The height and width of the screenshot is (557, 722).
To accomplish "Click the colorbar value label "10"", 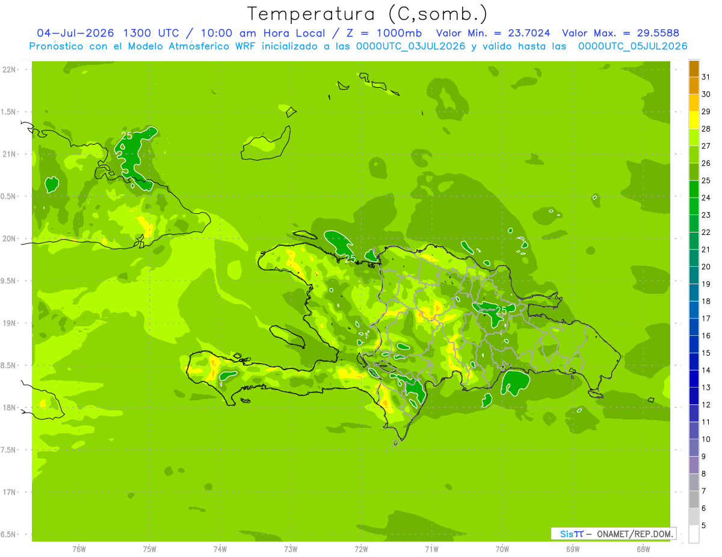I will coord(707,439).
